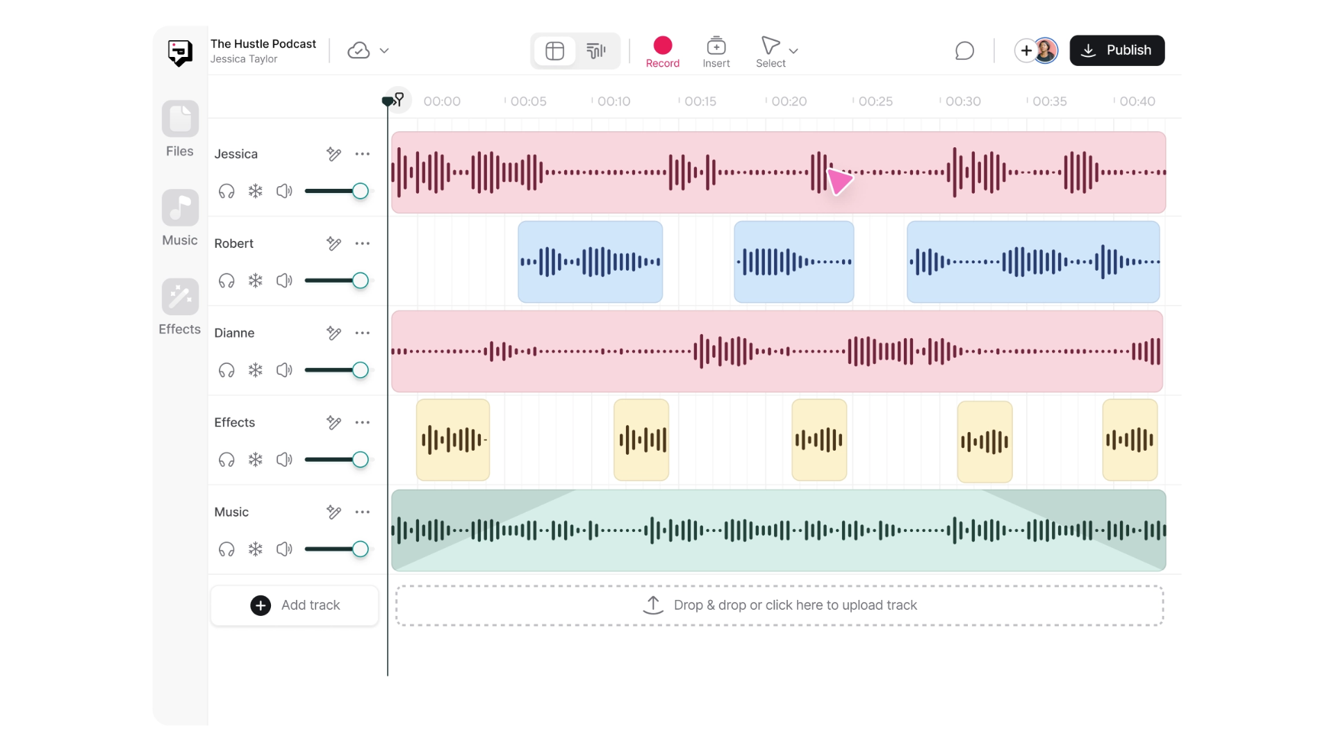Click the cloud sync icon
1334x750 pixels.
click(x=359, y=51)
